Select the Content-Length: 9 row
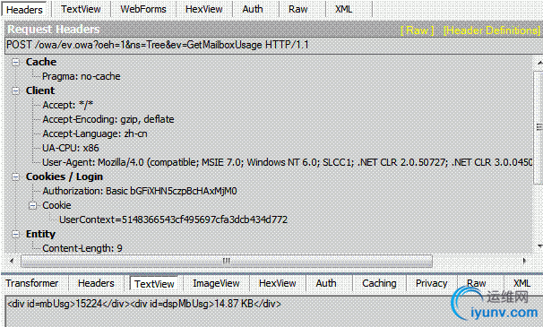This screenshot has height=327, width=543. (x=82, y=248)
